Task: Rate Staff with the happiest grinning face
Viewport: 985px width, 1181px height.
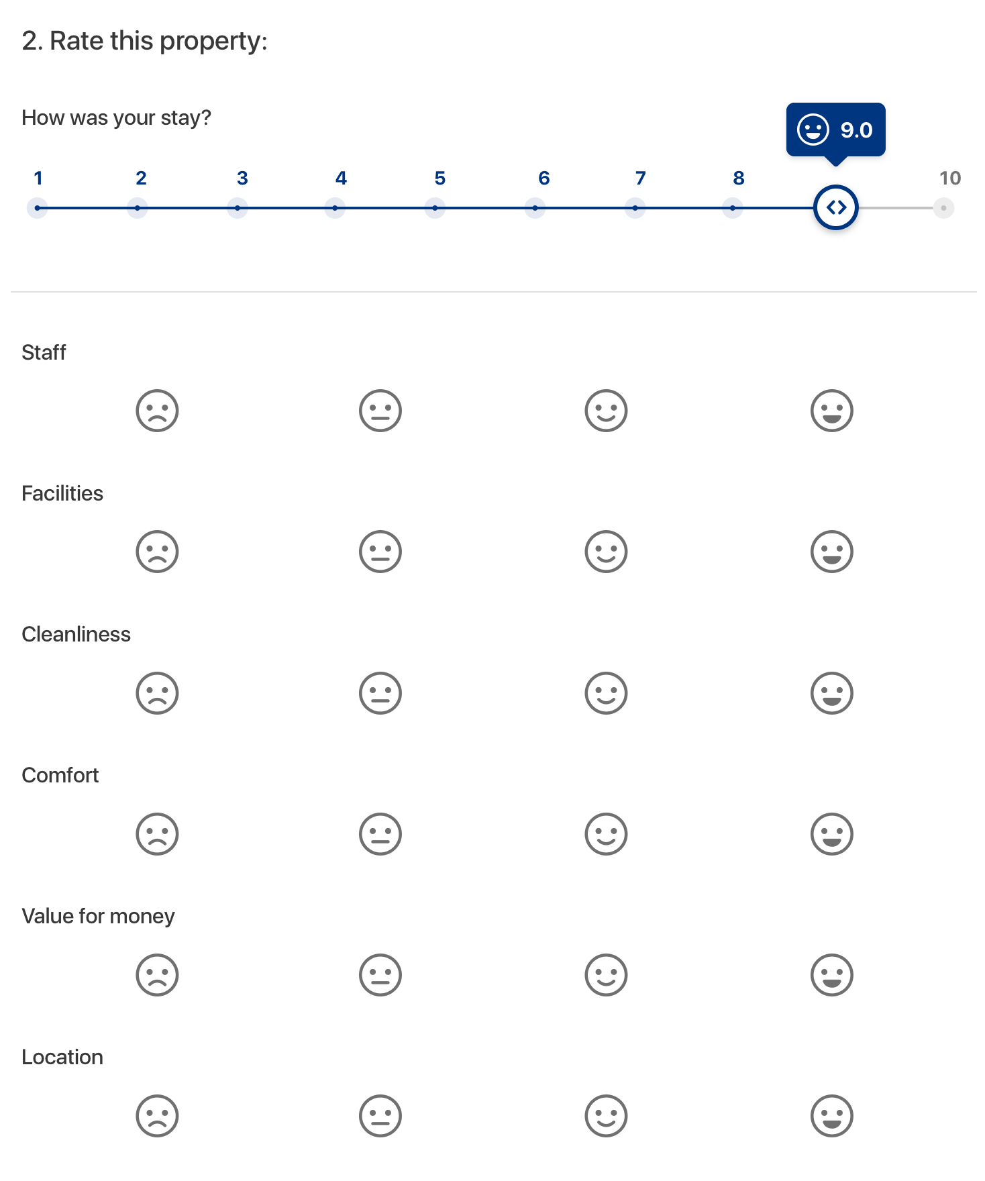Action: click(x=832, y=411)
